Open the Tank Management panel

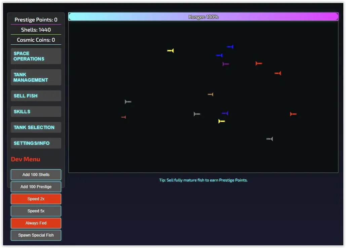click(36, 77)
